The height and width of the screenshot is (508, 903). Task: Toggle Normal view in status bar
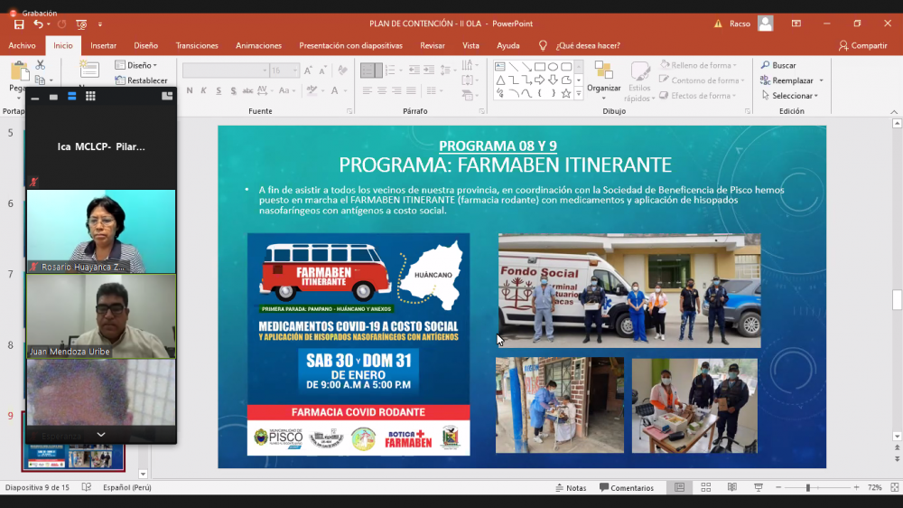[679, 488]
